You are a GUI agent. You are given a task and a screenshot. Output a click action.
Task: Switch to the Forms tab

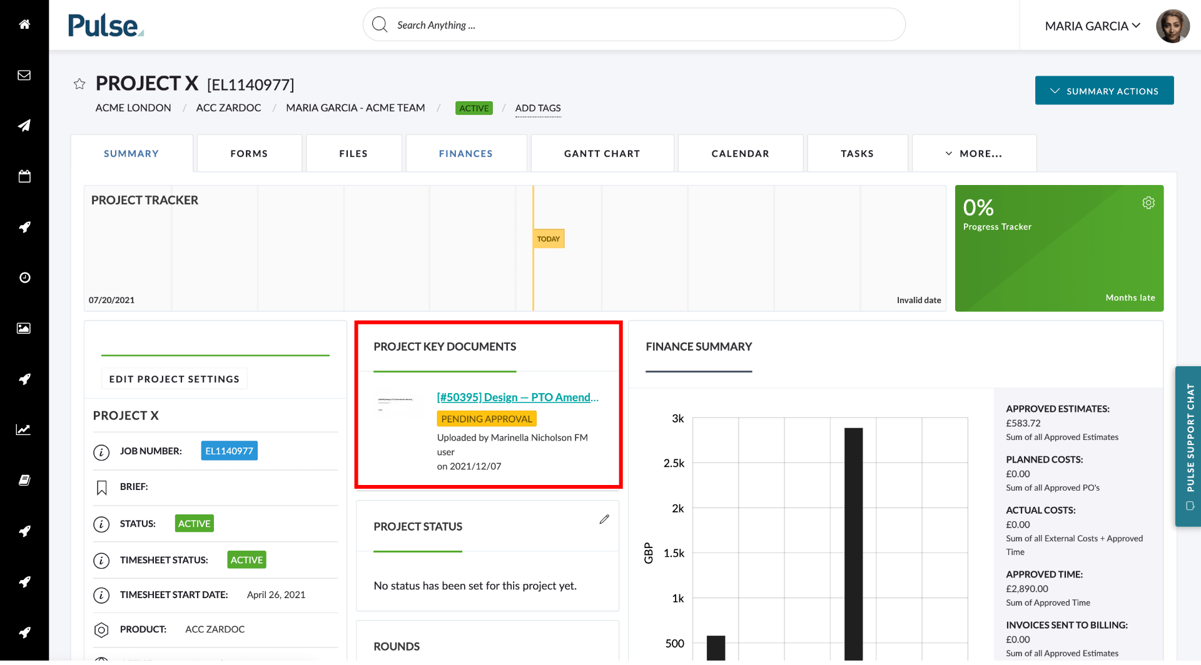pos(249,153)
